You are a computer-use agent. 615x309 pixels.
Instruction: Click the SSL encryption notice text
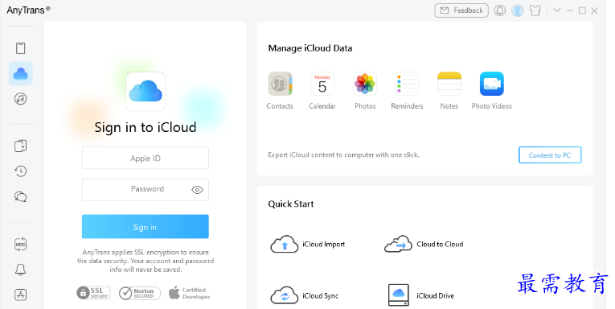(x=146, y=261)
